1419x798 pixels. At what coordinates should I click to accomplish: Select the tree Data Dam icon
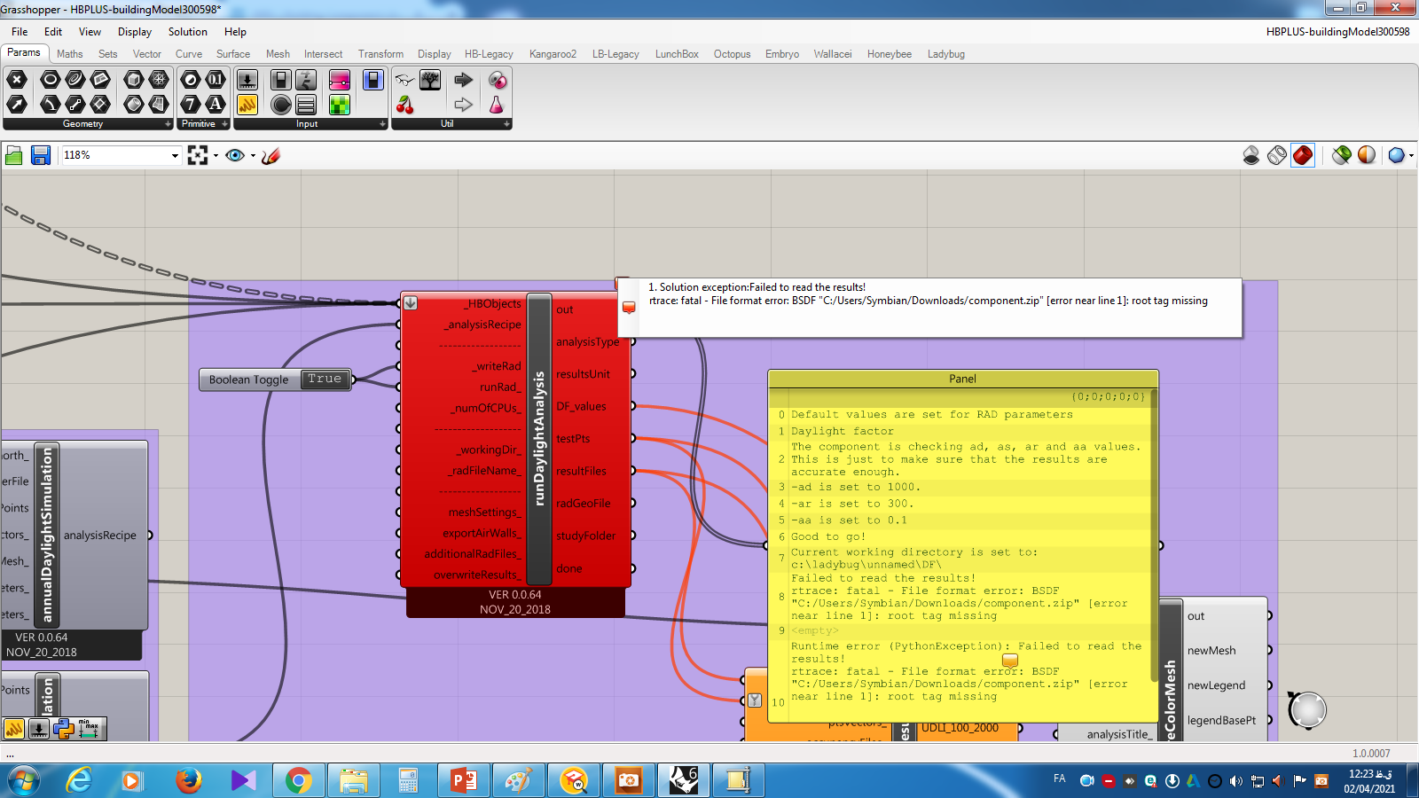click(x=430, y=80)
